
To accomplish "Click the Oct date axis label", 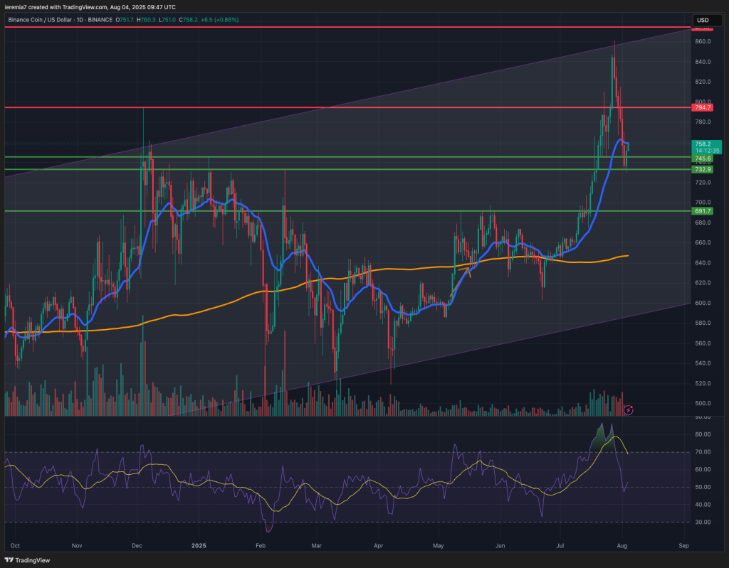I will (x=15, y=546).
